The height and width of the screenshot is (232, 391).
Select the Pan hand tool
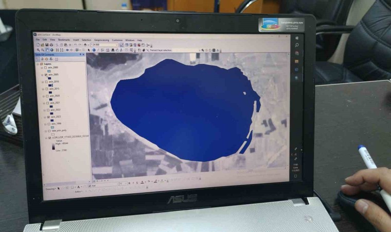pyautogui.click(x=47, y=50)
